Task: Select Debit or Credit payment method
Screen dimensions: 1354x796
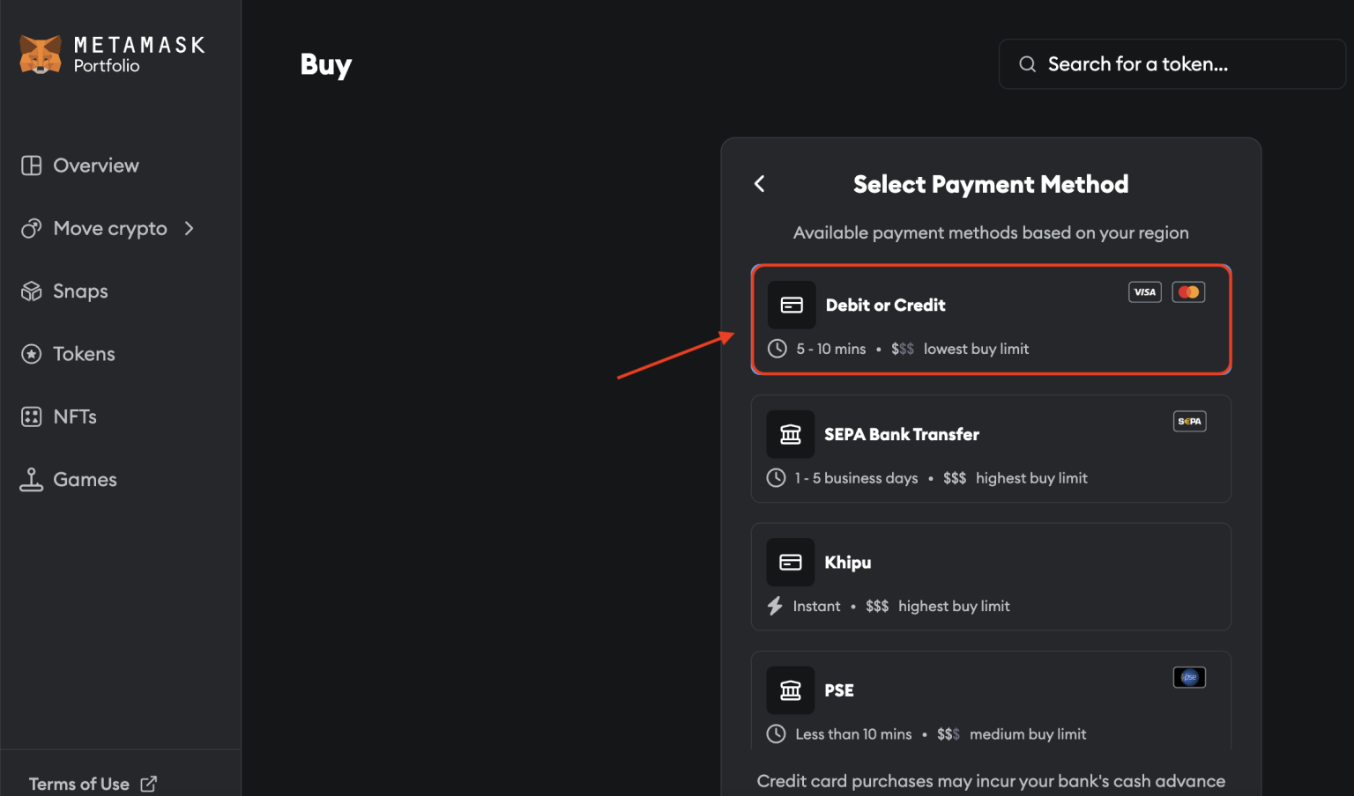Action: 991,320
